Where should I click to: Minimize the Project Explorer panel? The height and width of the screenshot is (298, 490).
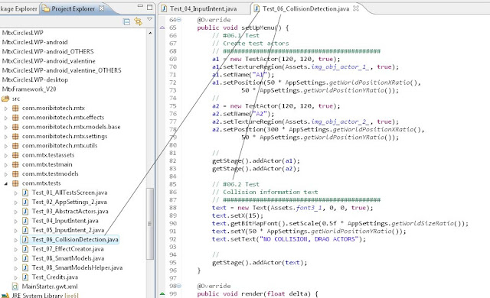click(x=140, y=6)
